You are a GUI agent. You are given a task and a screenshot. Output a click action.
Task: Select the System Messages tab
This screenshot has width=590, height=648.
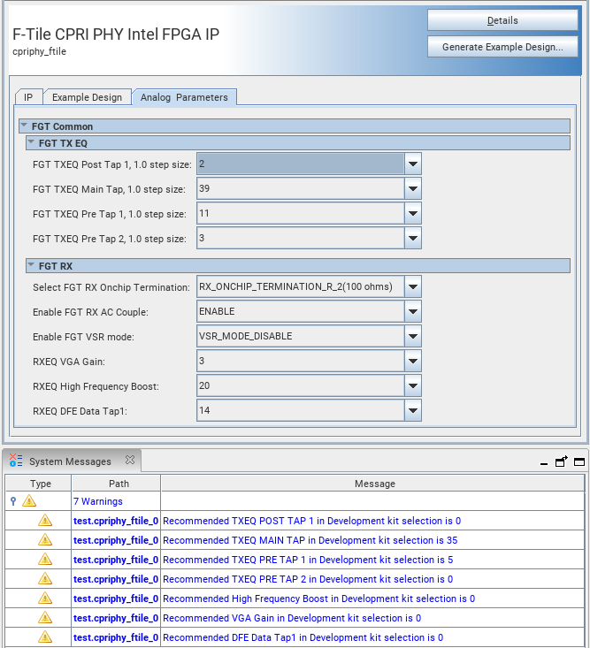(x=70, y=461)
